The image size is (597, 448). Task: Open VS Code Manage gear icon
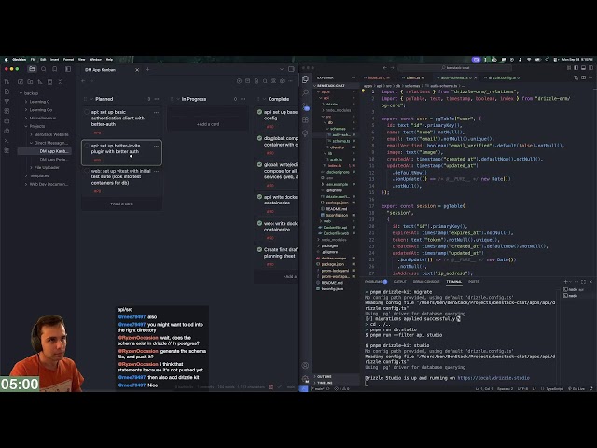tap(305, 378)
